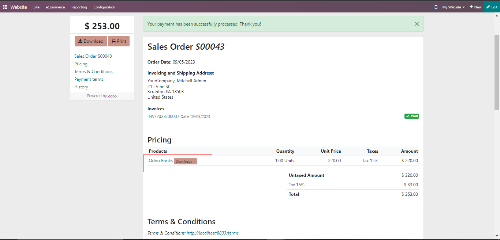Open the Site menu
Screen dimensions: 500x240
click(x=36, y=7)
